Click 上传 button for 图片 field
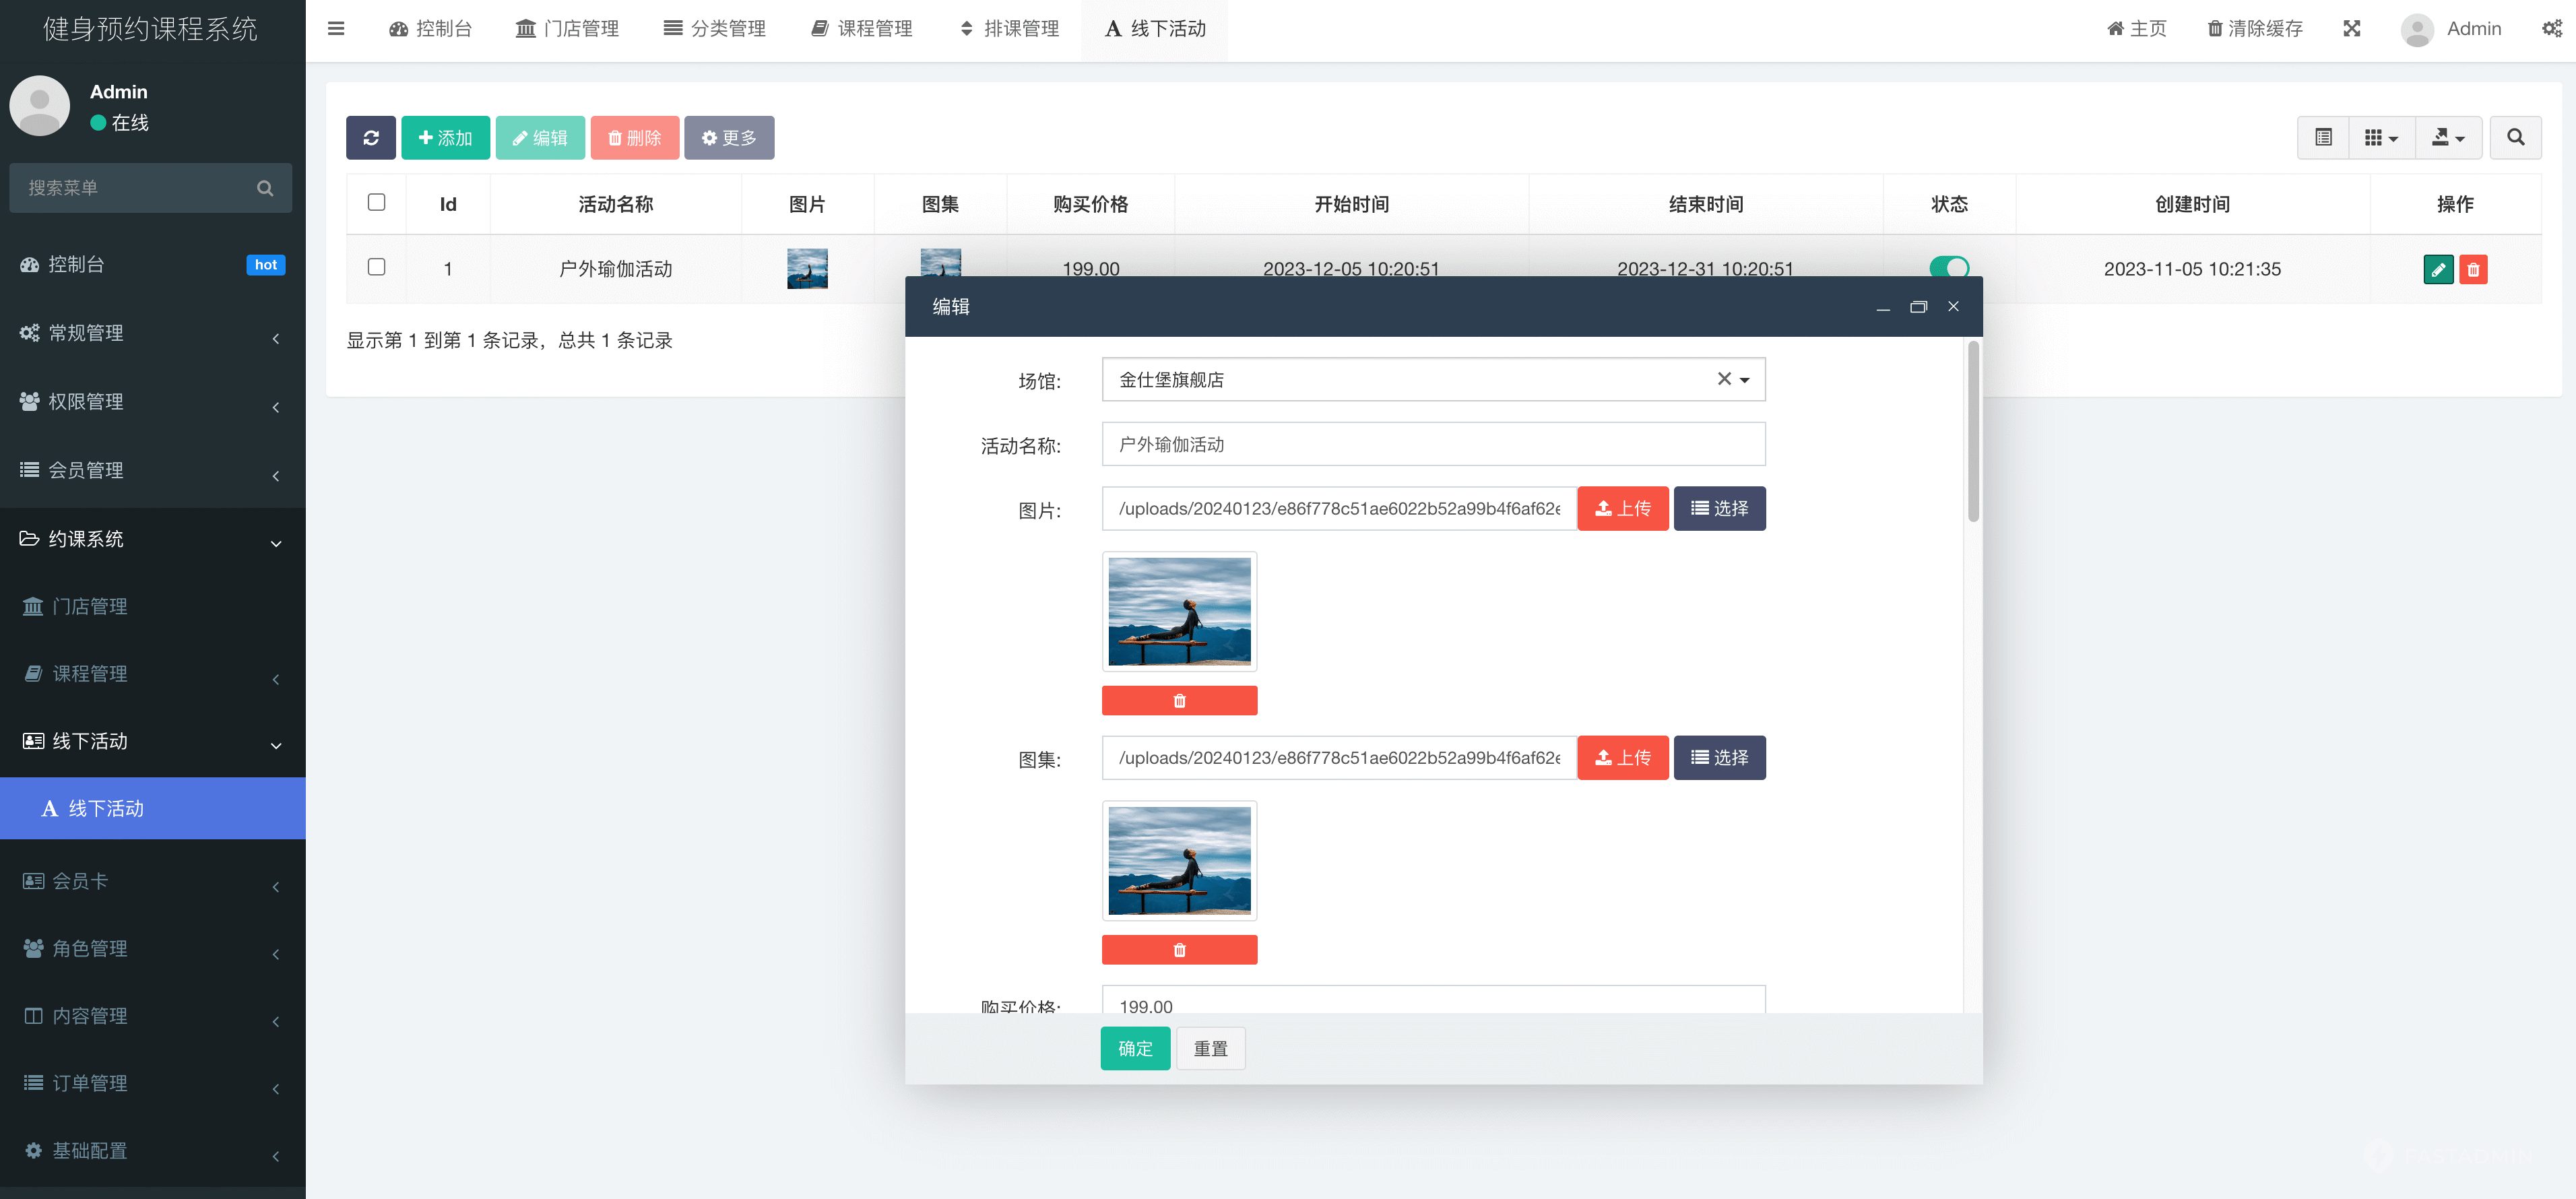Screen dimensions: 2576x1199 [x=1622, y=509]
